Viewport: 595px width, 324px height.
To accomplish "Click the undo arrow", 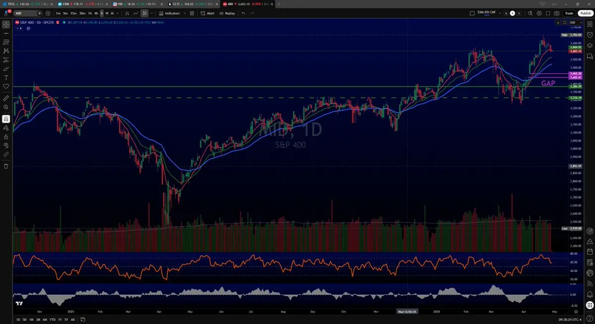I will click(243, 13).
